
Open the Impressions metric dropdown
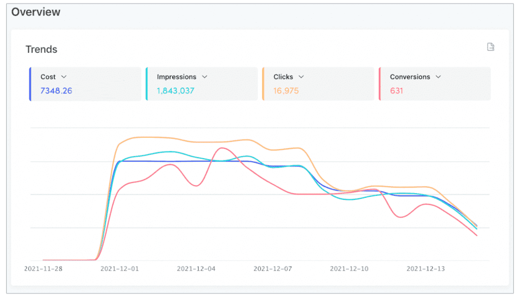click(205, 77)
